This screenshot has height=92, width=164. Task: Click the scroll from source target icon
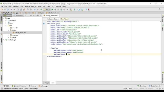tap(31, 16)
